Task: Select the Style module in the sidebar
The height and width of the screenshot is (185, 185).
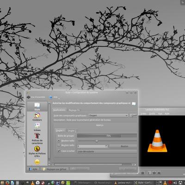Action: [37, 107]
